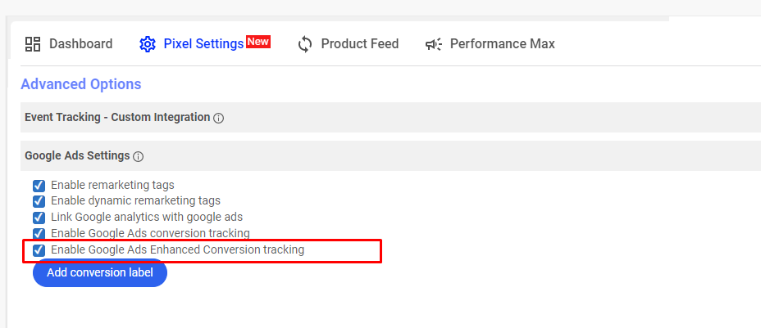Click the Product Feed sync icon

click(305, 44)
